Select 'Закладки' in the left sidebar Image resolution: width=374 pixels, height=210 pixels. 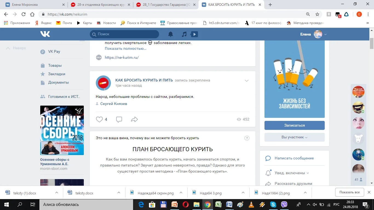click(57, 74)
